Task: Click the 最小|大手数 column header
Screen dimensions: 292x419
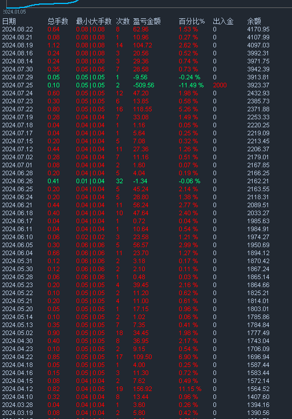Action: [94, 21]
